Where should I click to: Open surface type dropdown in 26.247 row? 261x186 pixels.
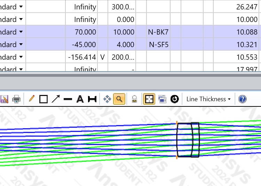pyautogui.click(x=21, y=7)
